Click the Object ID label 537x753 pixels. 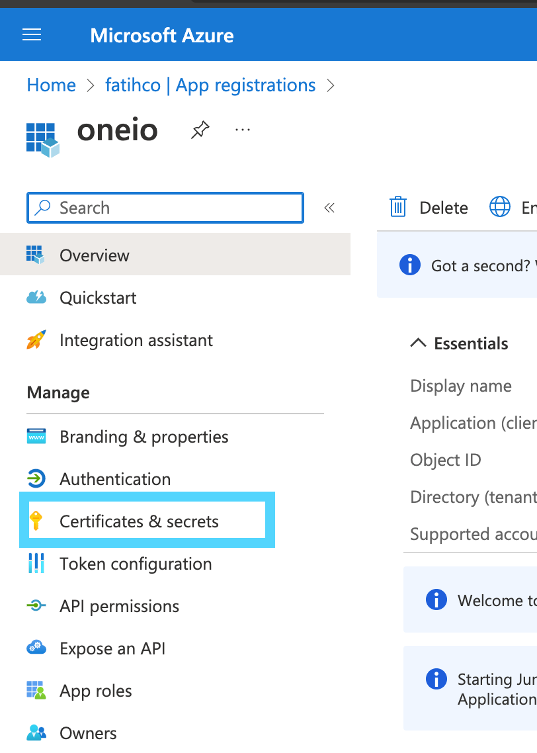445,460
